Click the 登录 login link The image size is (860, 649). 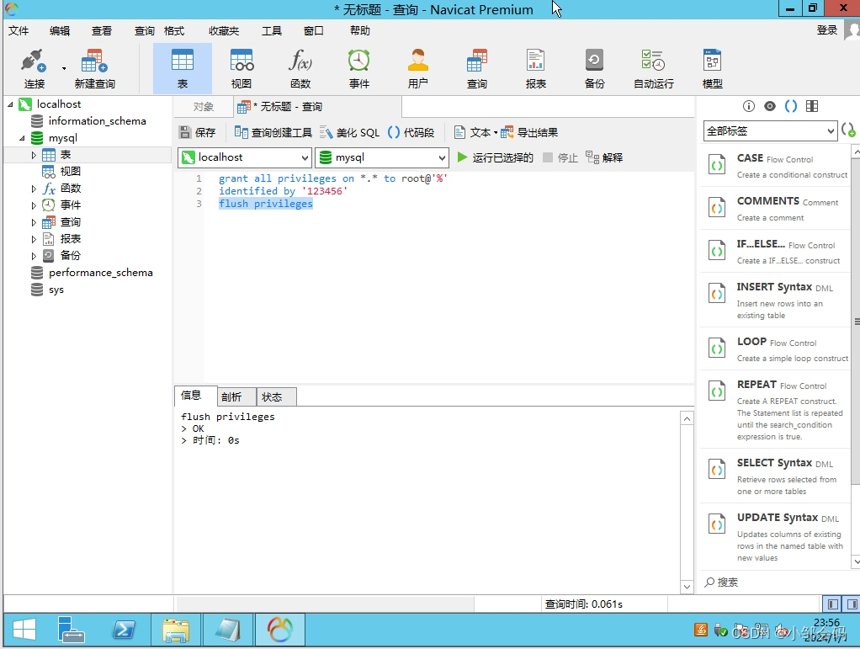pos(827,30)
